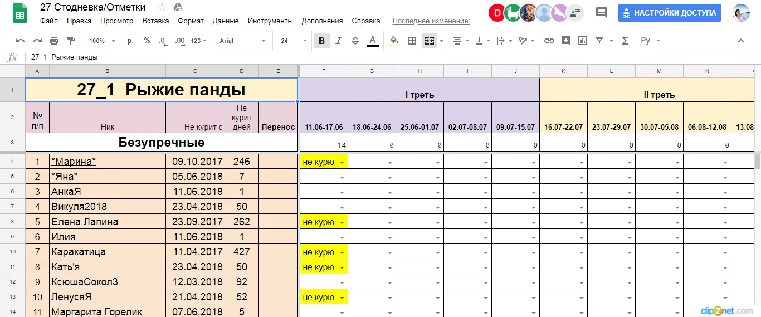Screen dimensions: 761x317
Task: Click the undo arrow in toolbar
Action: click(21, 41)
